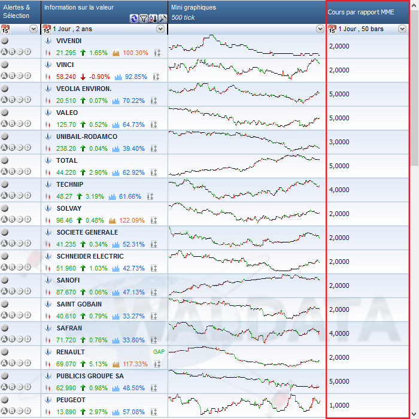This screenshot has height=419, width=419.
Task: Click calendar icon next to '1 Jour , 50 bars'
Action: [x=332, y=29]
